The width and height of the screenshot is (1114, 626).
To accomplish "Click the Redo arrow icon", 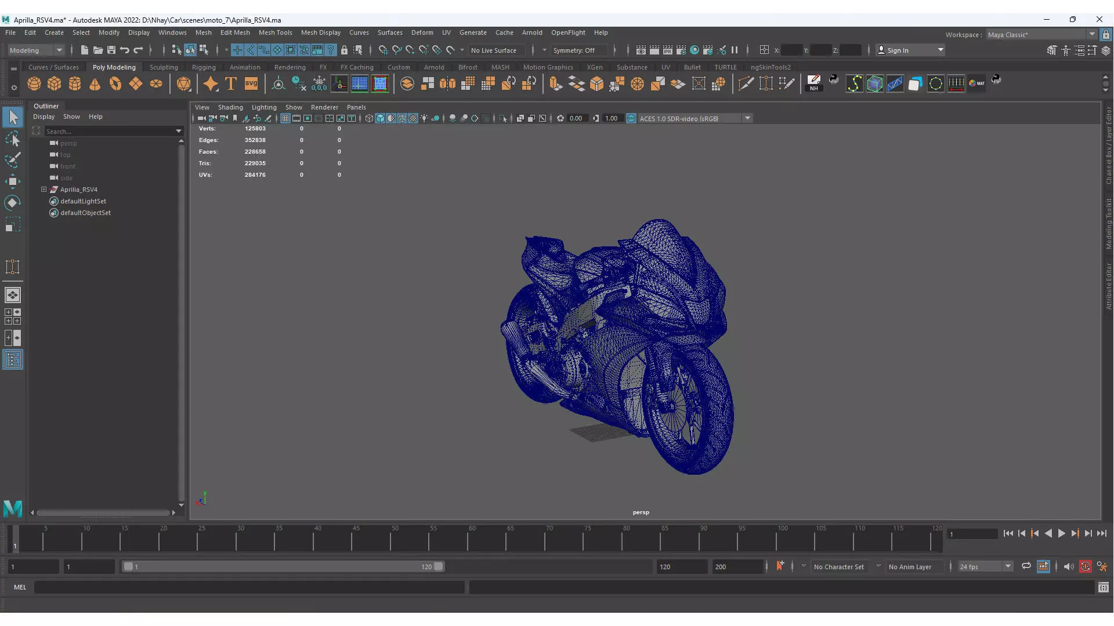I will pyautogui.click(x=138, y=50).
